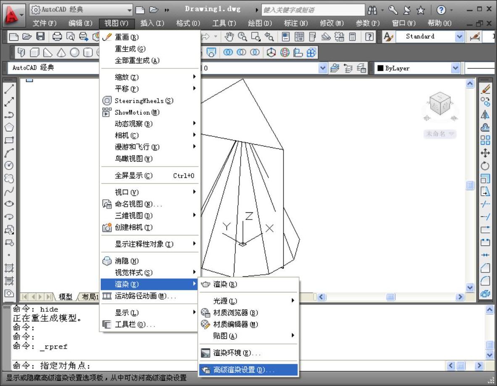Click the keyword search input field
497x386 pixels.
pyautogui.click(x=313, y=10)
